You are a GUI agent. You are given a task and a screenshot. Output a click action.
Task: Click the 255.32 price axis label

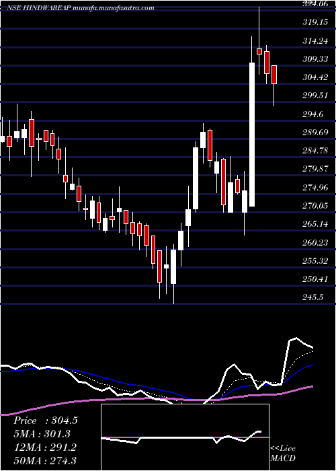315,261
